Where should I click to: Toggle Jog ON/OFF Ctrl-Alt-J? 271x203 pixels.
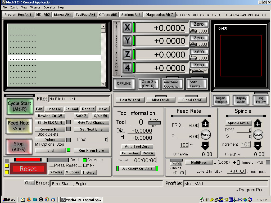(137, 168)
